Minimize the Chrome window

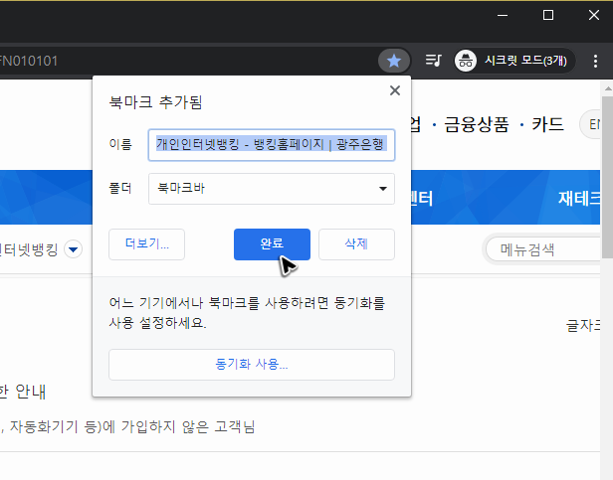coord(503,15)
